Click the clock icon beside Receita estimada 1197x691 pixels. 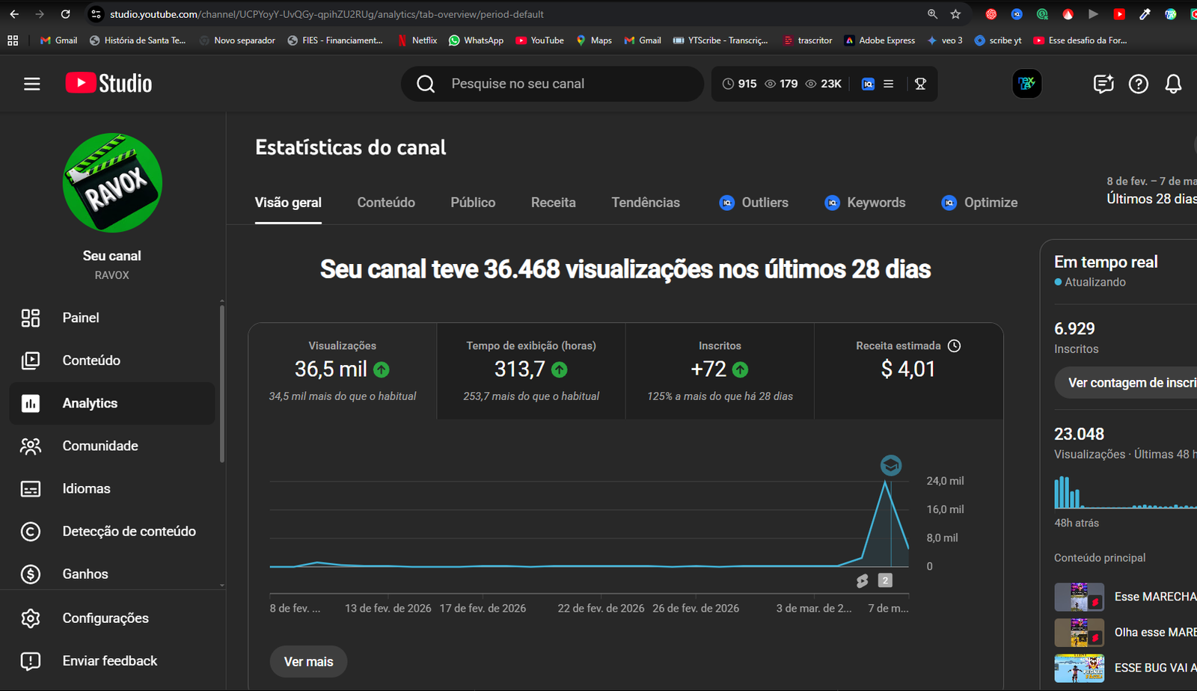(x=954, y=345)
